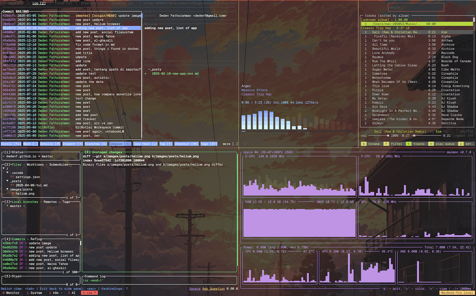Click the search field above tracks list
Image resolution: width=476 pixels, height=296 pixels.
coord(416,7)
